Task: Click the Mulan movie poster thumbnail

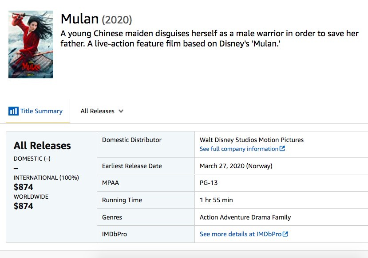Action: coord(31,45)
